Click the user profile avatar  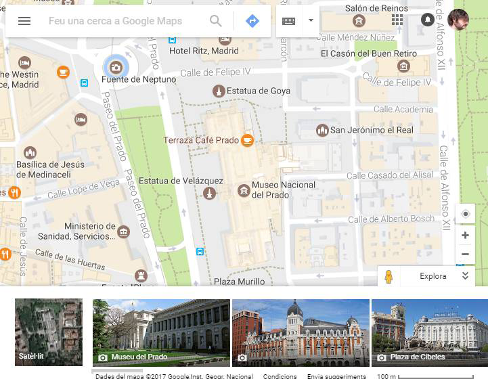click(458, 20)
